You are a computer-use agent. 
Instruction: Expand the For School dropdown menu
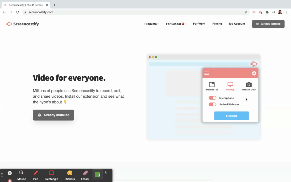176,24
